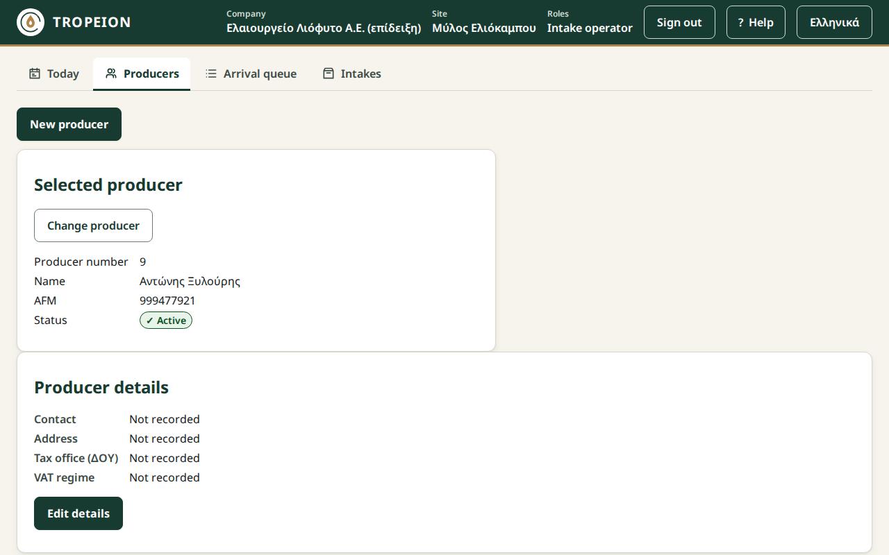Image resolution: width=889 pixels, height=555 pixels.
Task: Click the Name label
Action: click(49, 281)
